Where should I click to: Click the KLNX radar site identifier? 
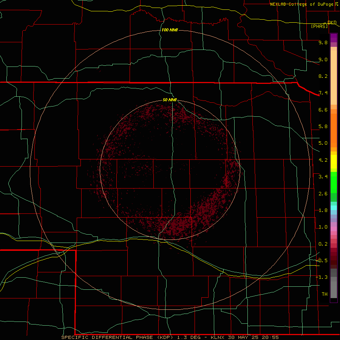[x=218, y=337]
